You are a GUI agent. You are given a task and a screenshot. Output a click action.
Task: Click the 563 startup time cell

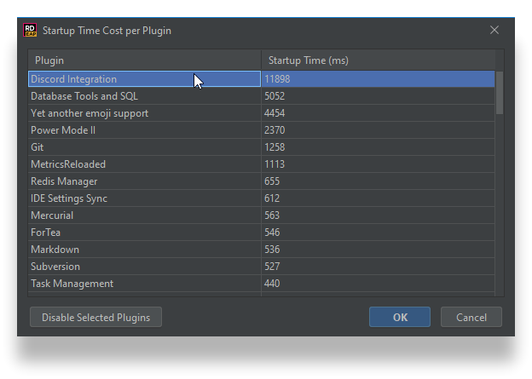378,215
